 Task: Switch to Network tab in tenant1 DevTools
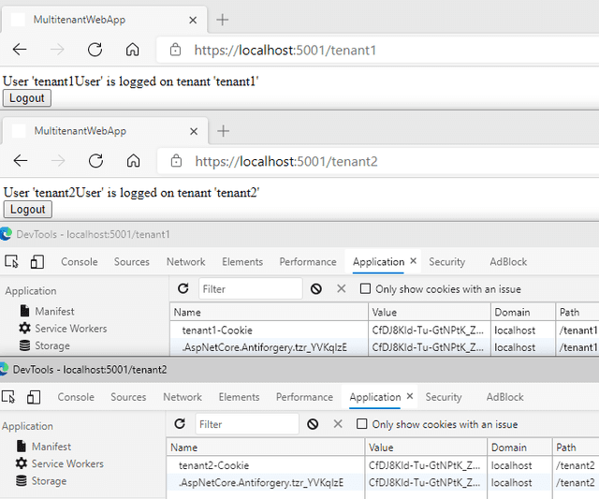(185, 262)
